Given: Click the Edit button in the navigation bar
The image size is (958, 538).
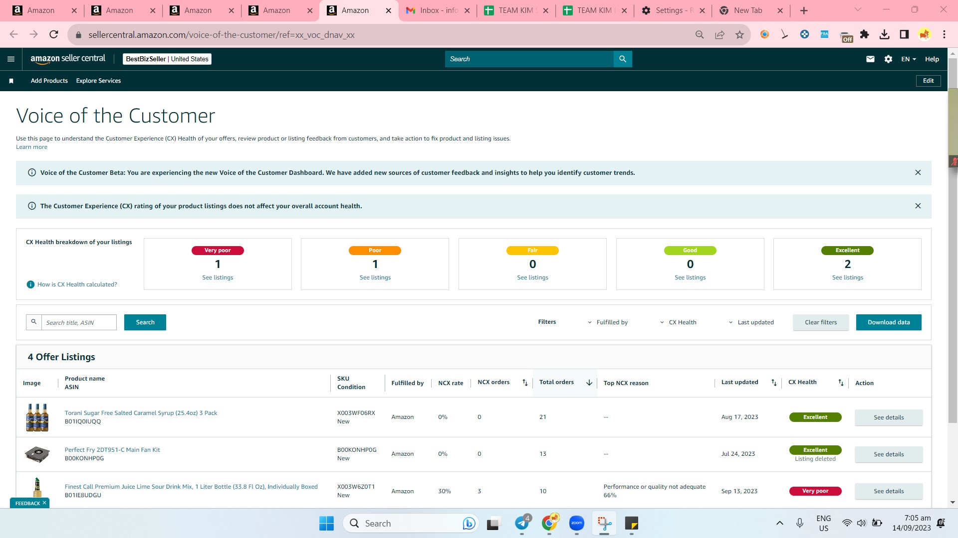Looking at the screenshot, I should point(928,81).
